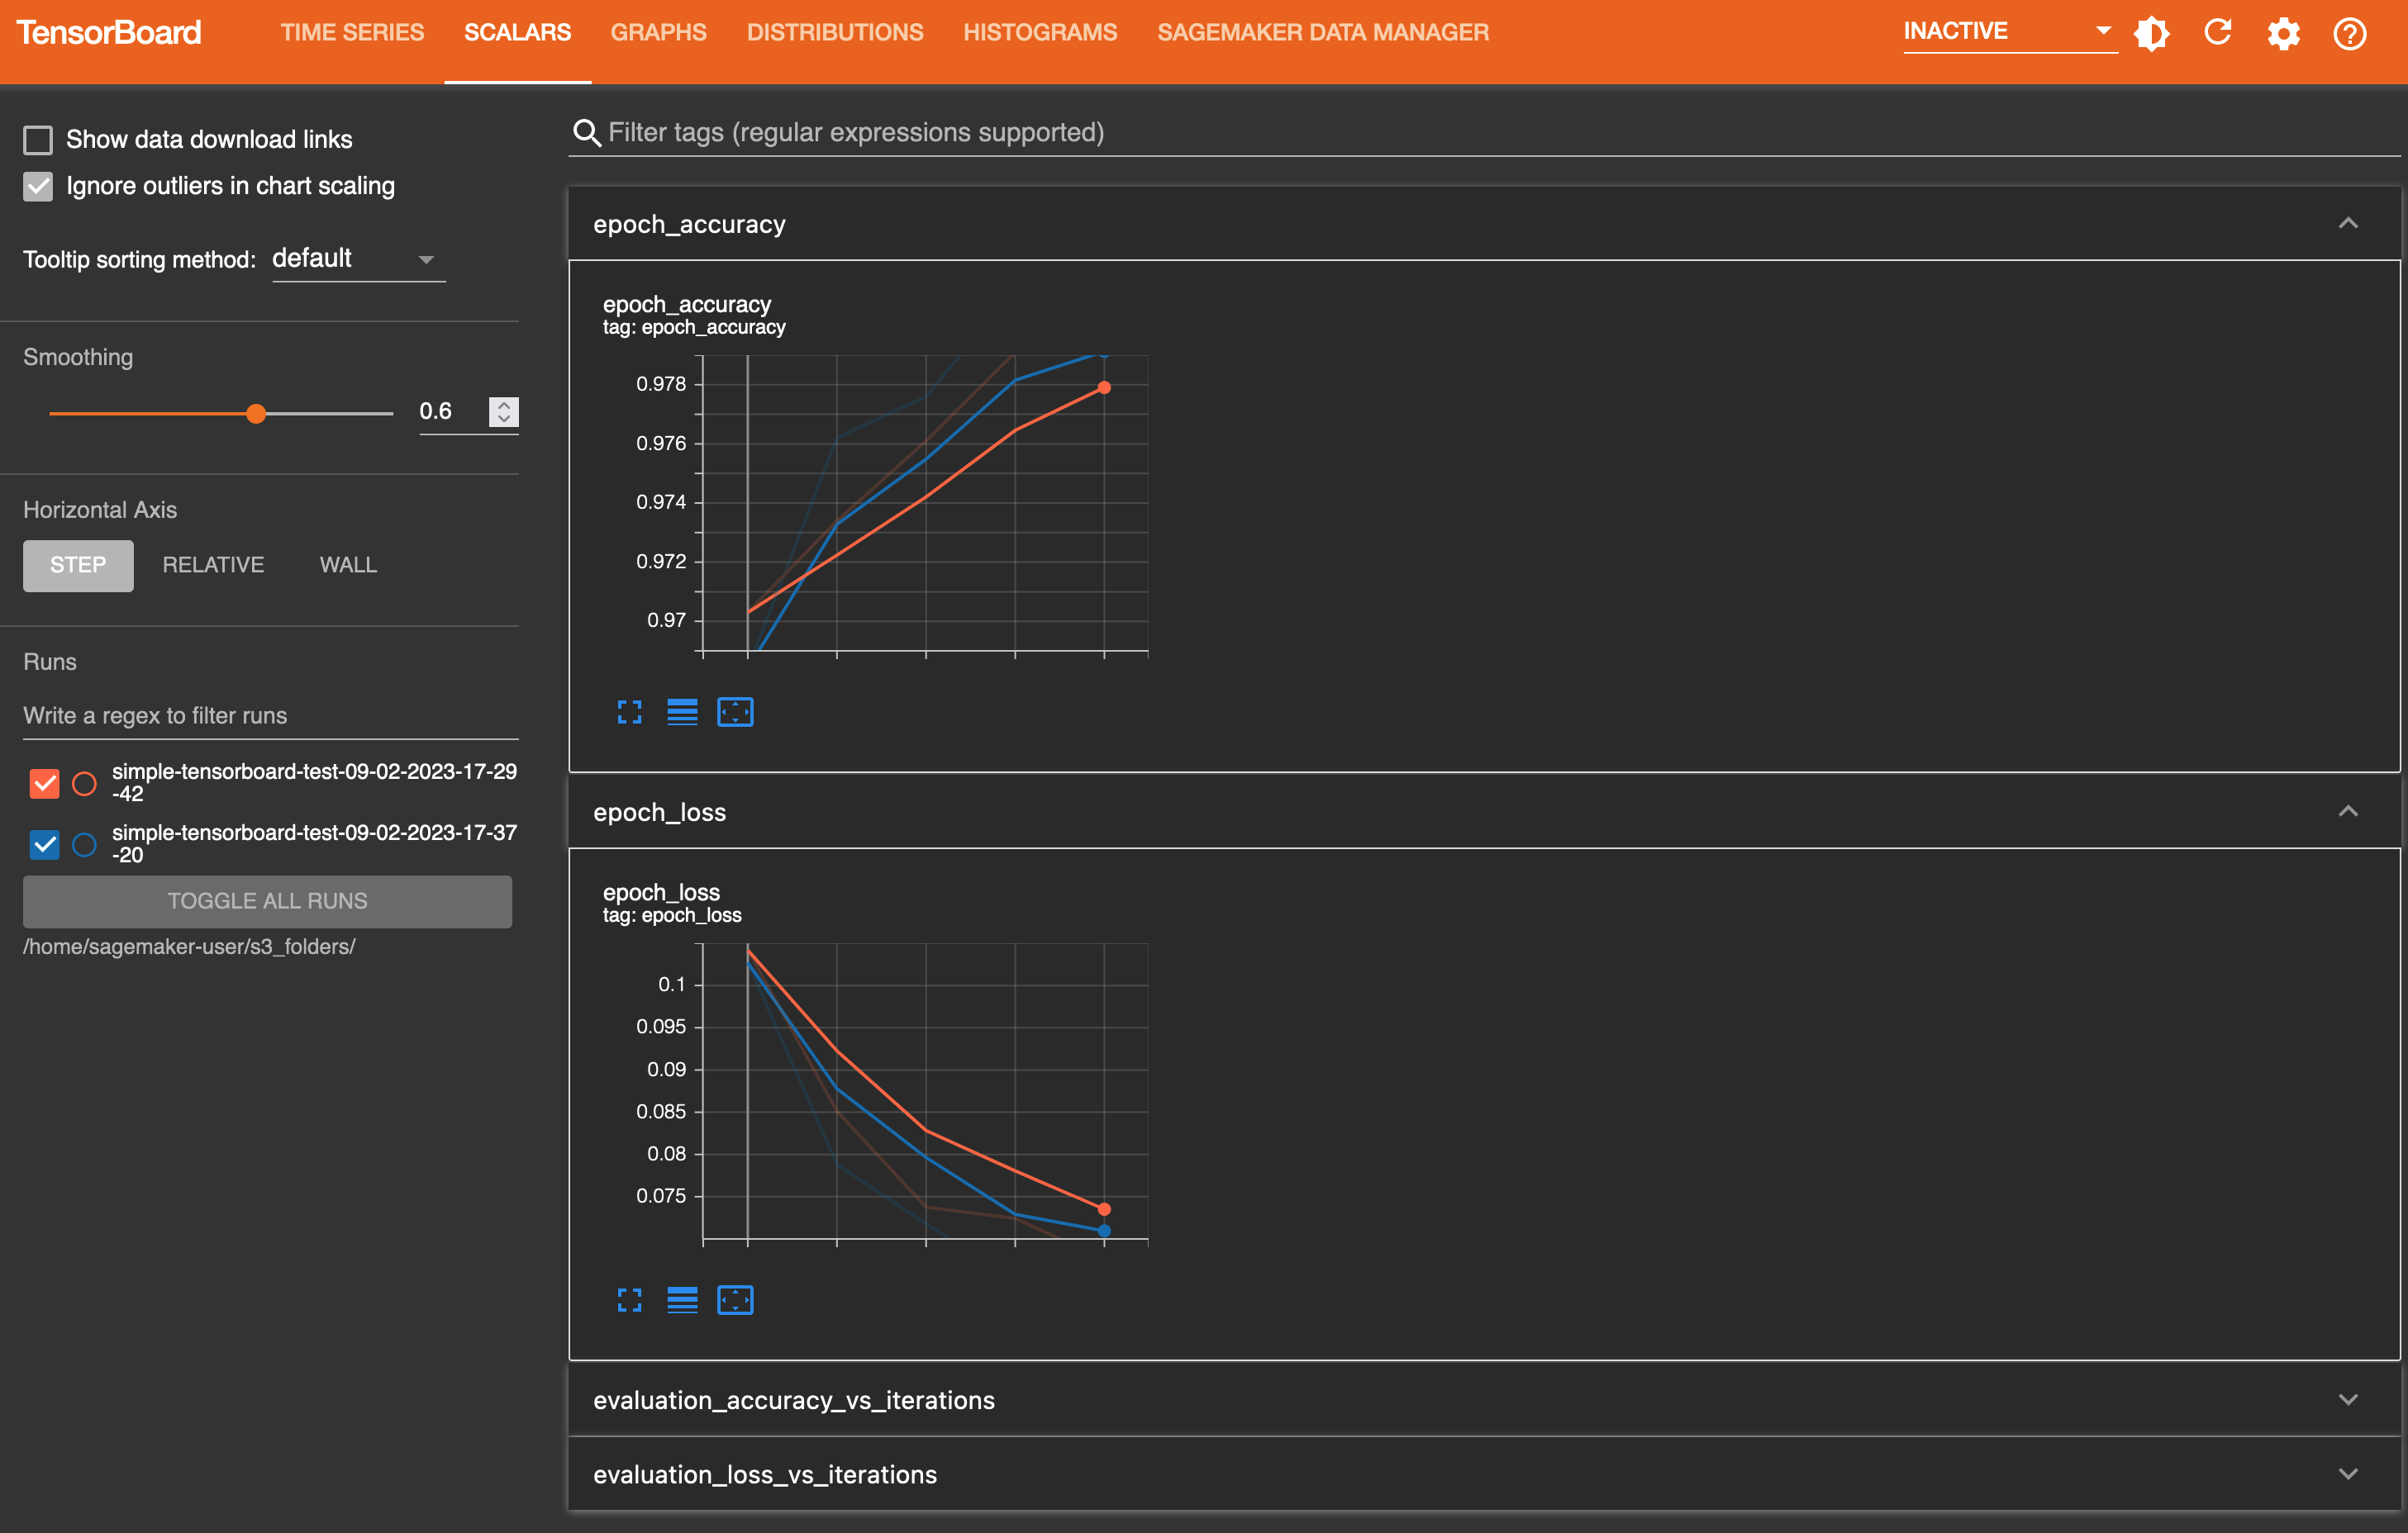Toggle the Show data download links checkbox
Image resolution: width=2408 pixels, height=1533 pixels.
click(x=35, y=139)
